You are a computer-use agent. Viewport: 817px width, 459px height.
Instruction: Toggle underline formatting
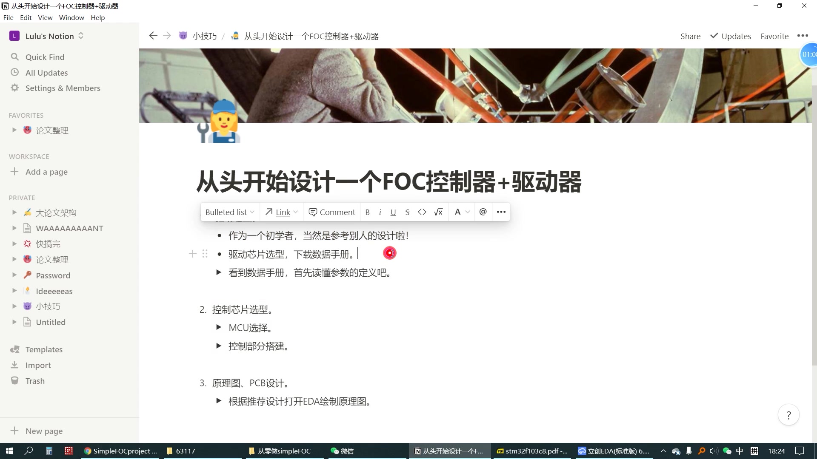(x=393, y=212)
